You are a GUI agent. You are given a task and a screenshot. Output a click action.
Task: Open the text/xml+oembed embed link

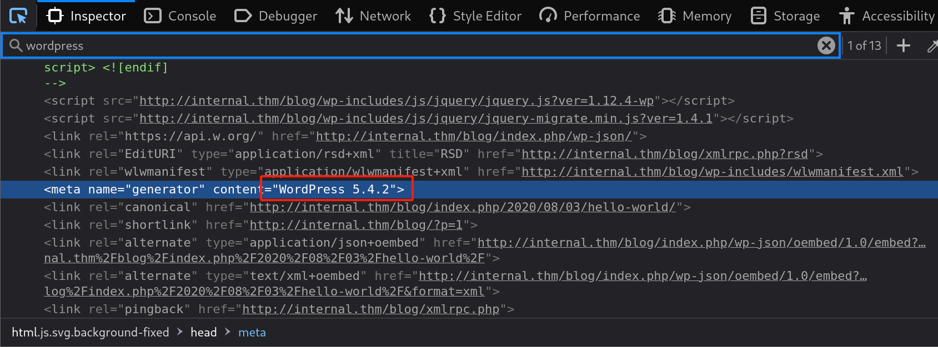click(643, 276)
